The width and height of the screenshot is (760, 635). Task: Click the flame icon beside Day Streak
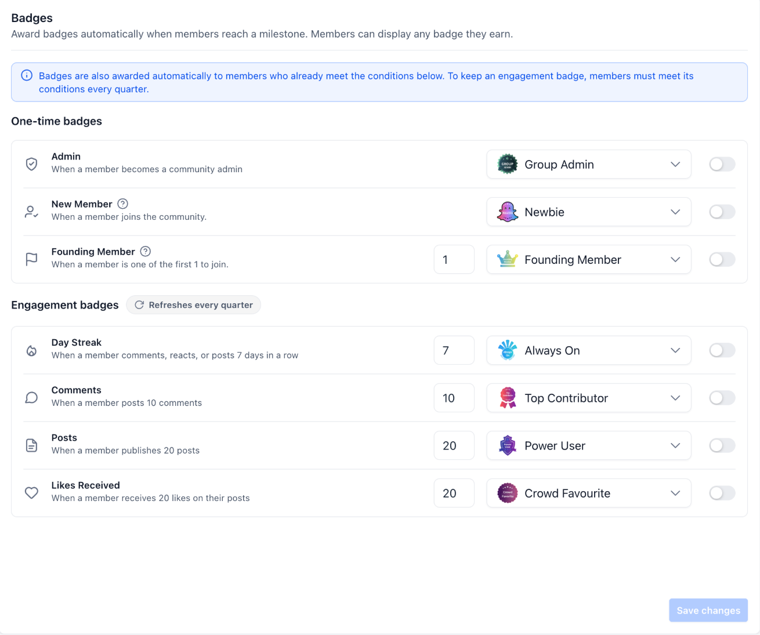pyautogui.click(x=31, y=350)
